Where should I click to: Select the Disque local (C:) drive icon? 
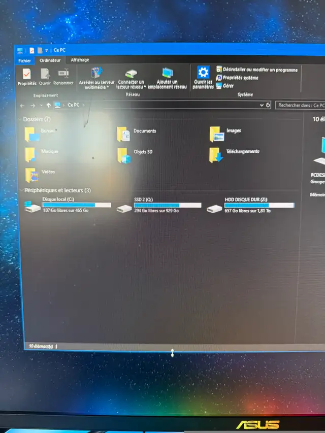(x=33, y=207)
